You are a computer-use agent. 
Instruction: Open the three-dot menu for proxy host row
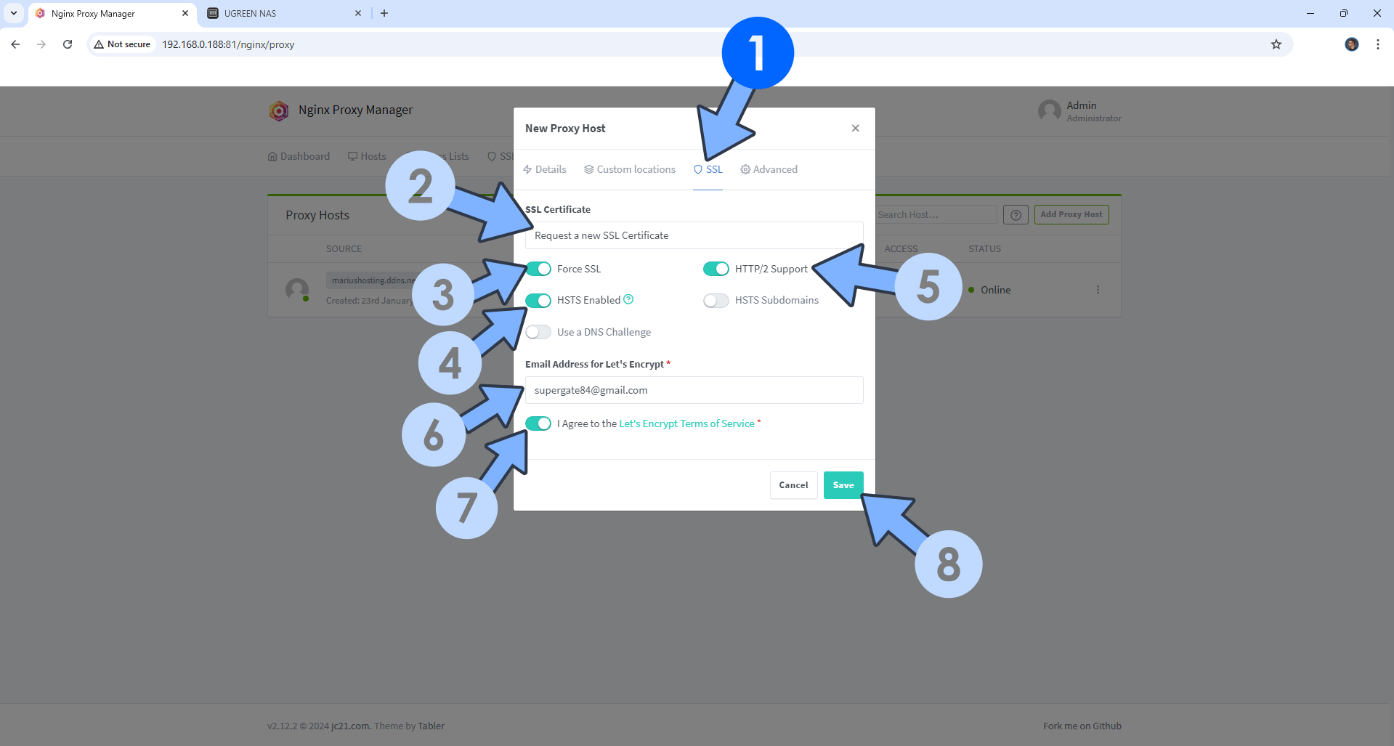[x=1097, y=290]
